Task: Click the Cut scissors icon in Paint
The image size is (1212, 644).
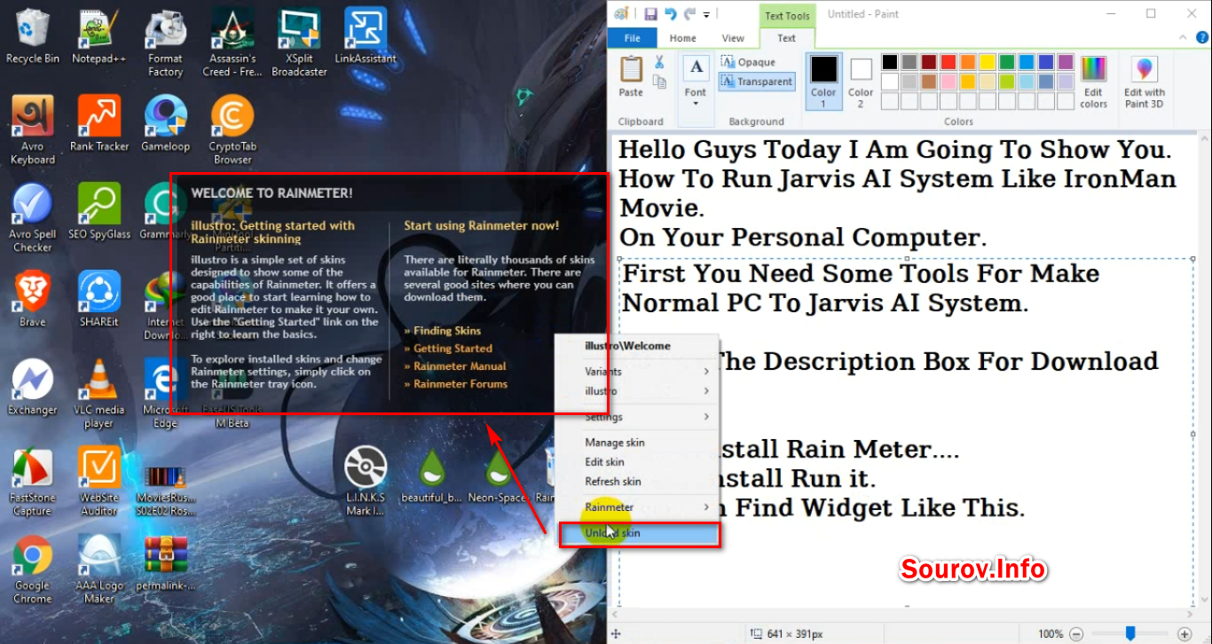Action: tap(659, 62)
